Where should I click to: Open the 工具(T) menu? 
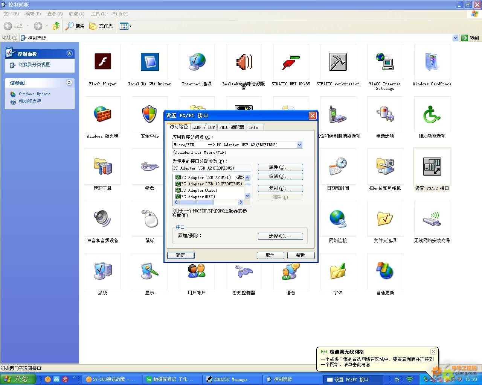[99, 14]
